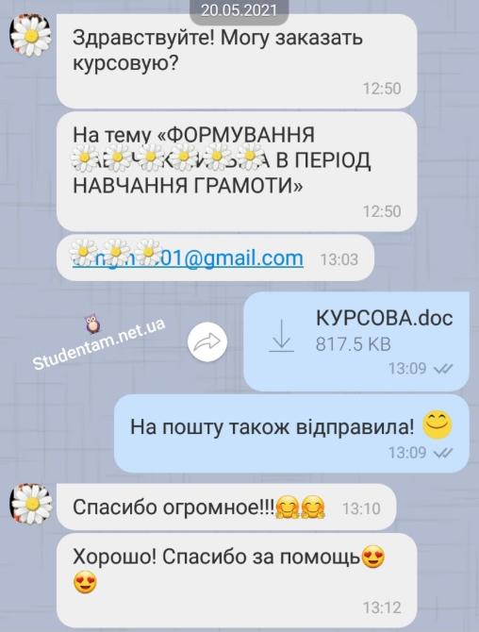This screenshot has width=479, height=632.
Task: Click the hugging face emoji after огромное
Action: click(288, 507)
